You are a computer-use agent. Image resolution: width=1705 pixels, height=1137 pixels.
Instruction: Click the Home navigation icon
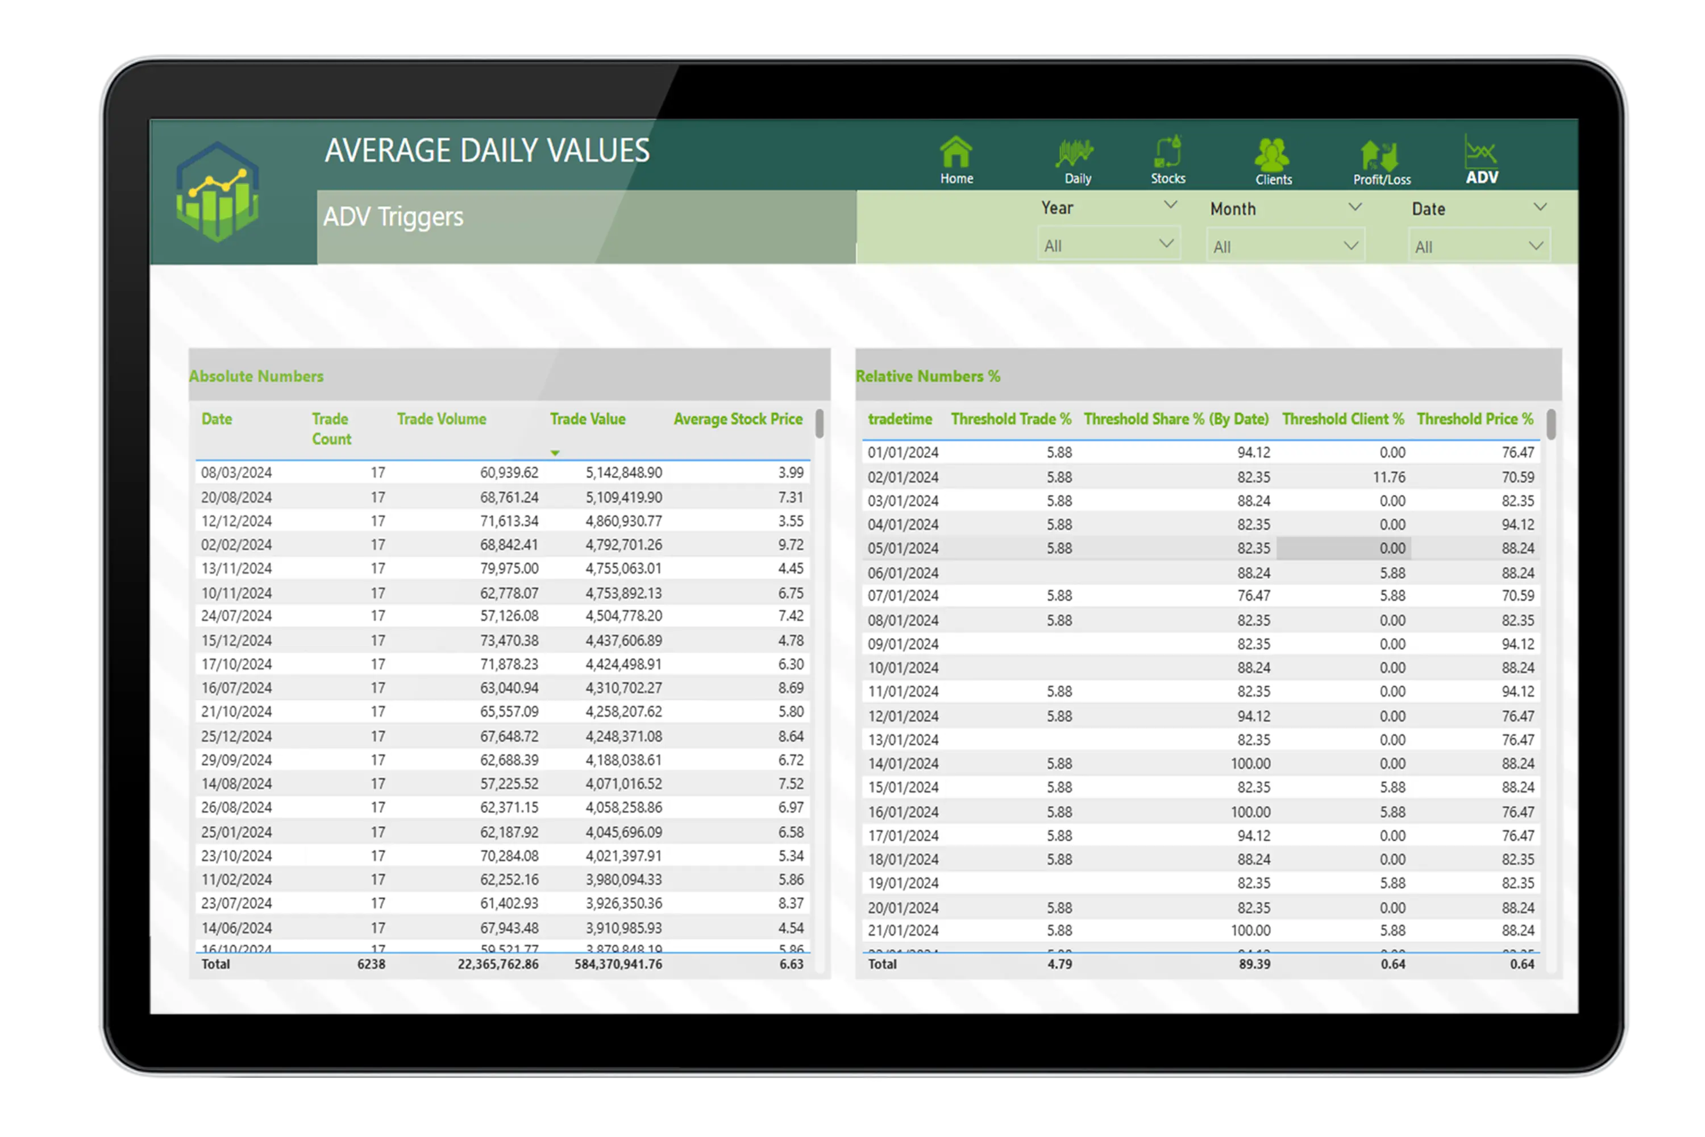click(x=955, y=153)
